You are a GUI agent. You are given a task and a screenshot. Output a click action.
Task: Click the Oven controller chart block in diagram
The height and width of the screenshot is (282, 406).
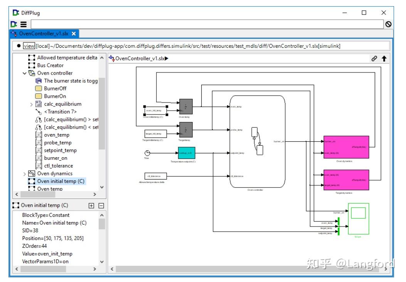click(x=258, y=141)
